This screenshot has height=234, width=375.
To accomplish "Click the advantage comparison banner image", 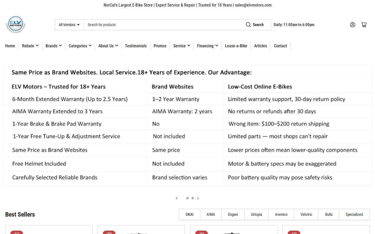I will tap(187, 125).
